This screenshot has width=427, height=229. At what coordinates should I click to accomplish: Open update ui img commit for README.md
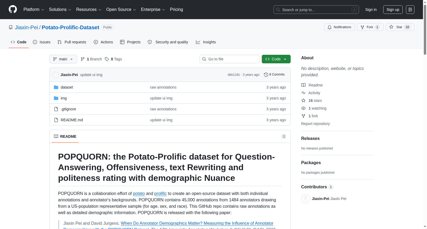pos(161,120)
